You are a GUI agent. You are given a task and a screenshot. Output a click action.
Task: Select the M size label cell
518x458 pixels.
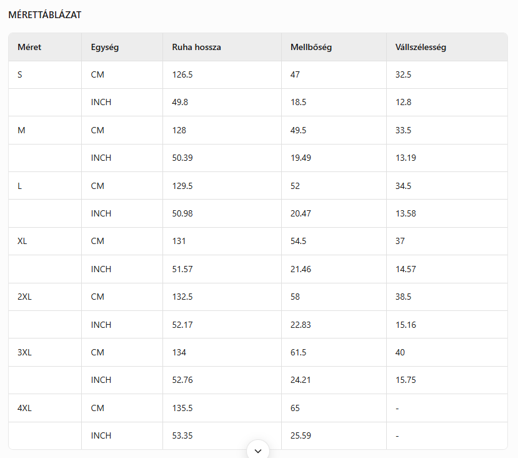tap(21, 130)
